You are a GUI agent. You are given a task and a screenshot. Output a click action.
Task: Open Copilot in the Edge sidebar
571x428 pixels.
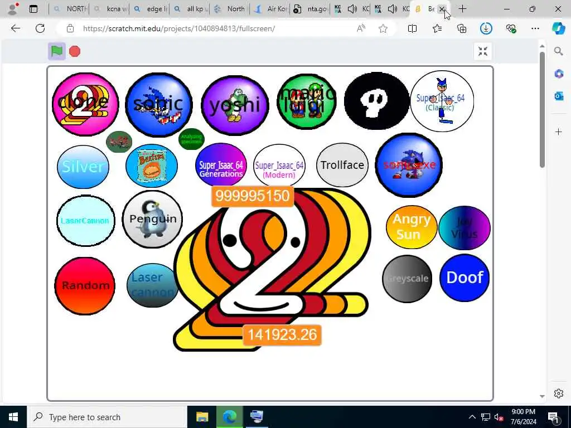pos(559,28)
